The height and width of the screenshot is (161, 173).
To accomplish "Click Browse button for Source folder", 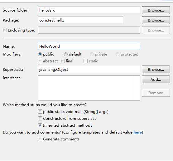I will pyautogui.click(x=156, y=10).
